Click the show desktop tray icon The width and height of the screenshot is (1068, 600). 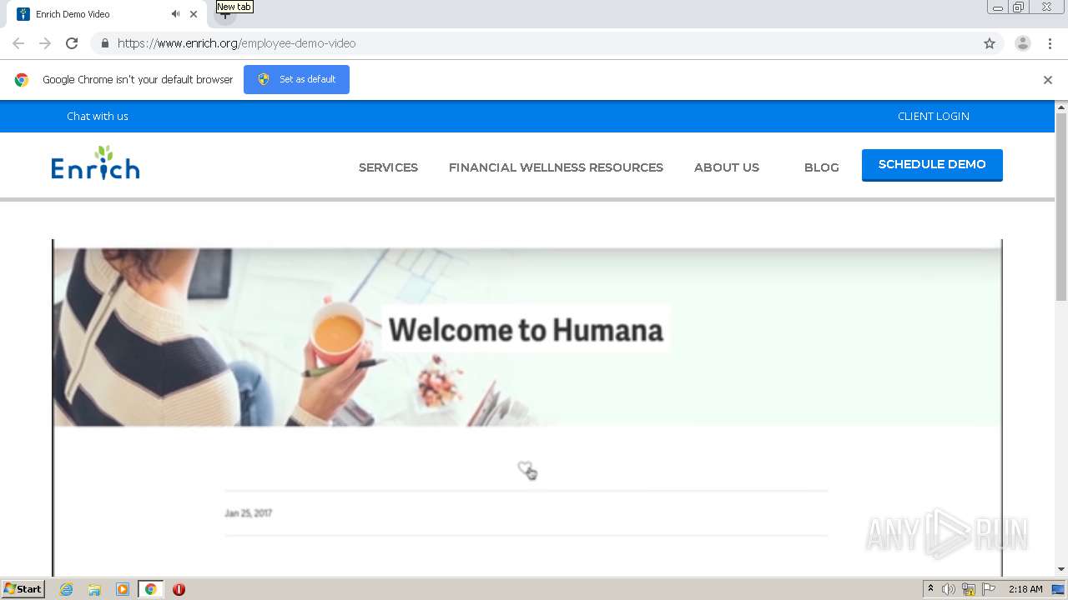tap(1058, 589)
